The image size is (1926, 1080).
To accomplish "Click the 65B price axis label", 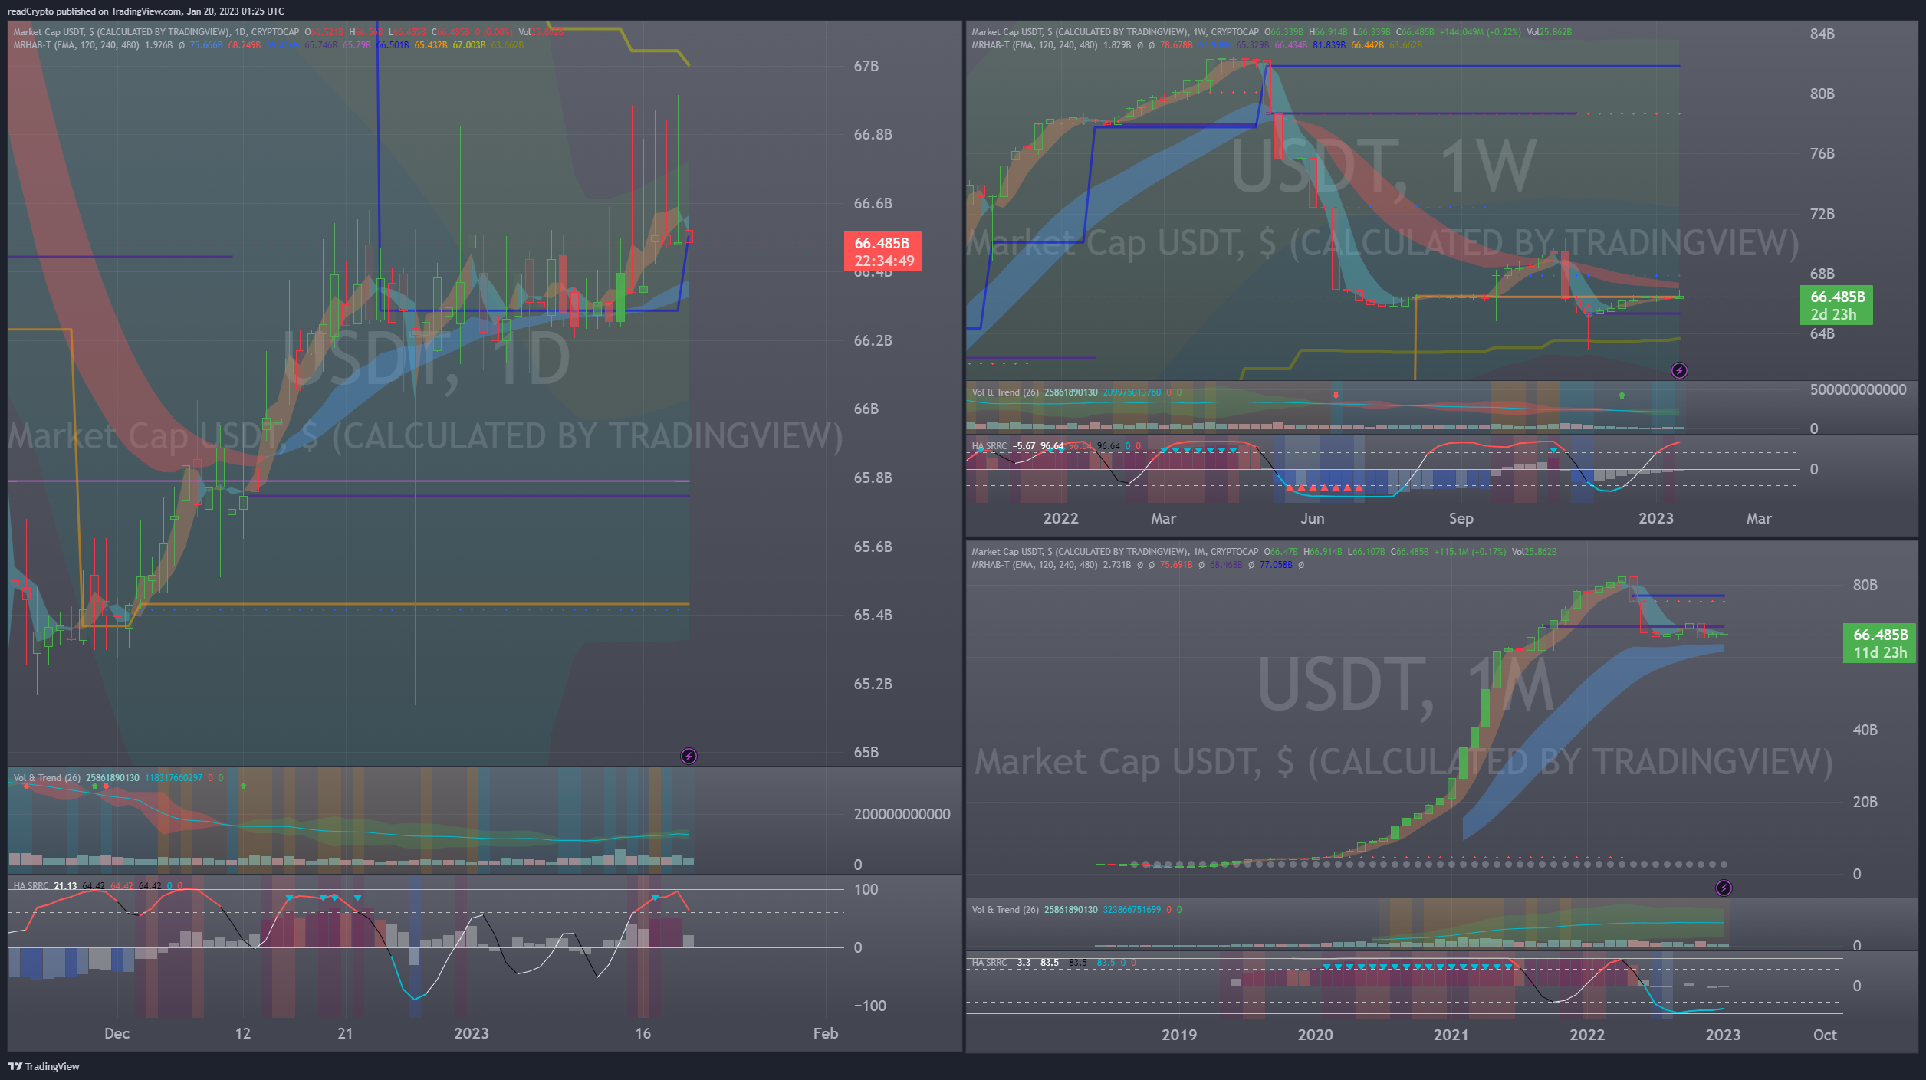I will (x=866, y=752).
